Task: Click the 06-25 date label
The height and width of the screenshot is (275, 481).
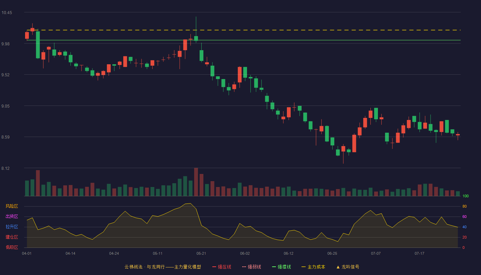Action: [x=332, y=253]
